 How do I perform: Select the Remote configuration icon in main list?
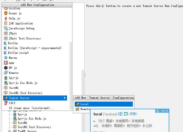tap(6, 73)
